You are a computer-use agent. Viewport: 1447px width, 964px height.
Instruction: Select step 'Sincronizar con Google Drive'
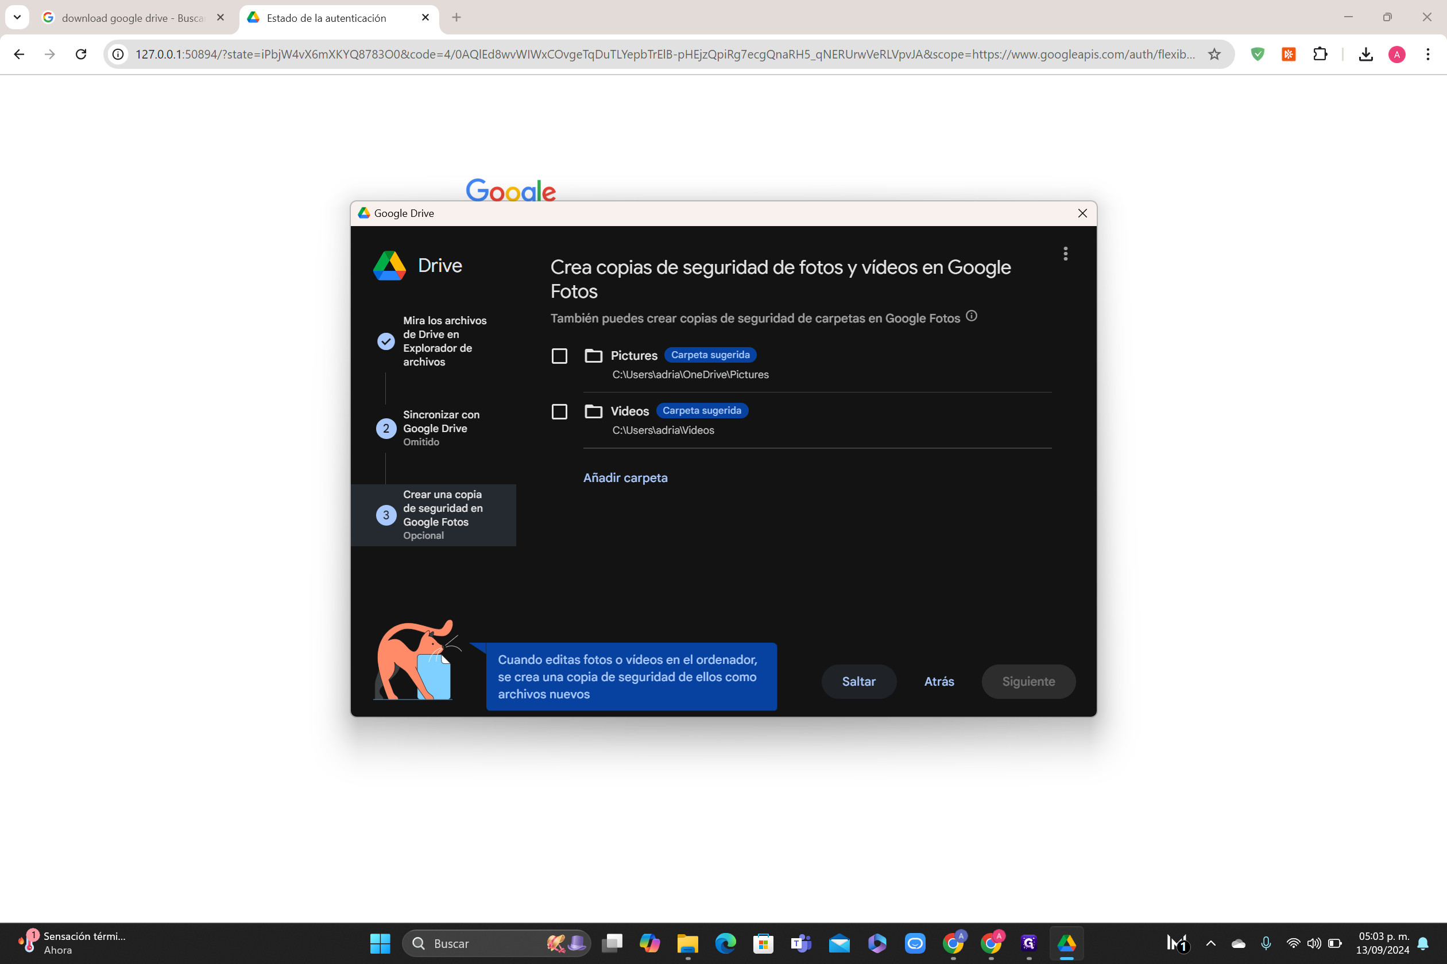[434, 428]
